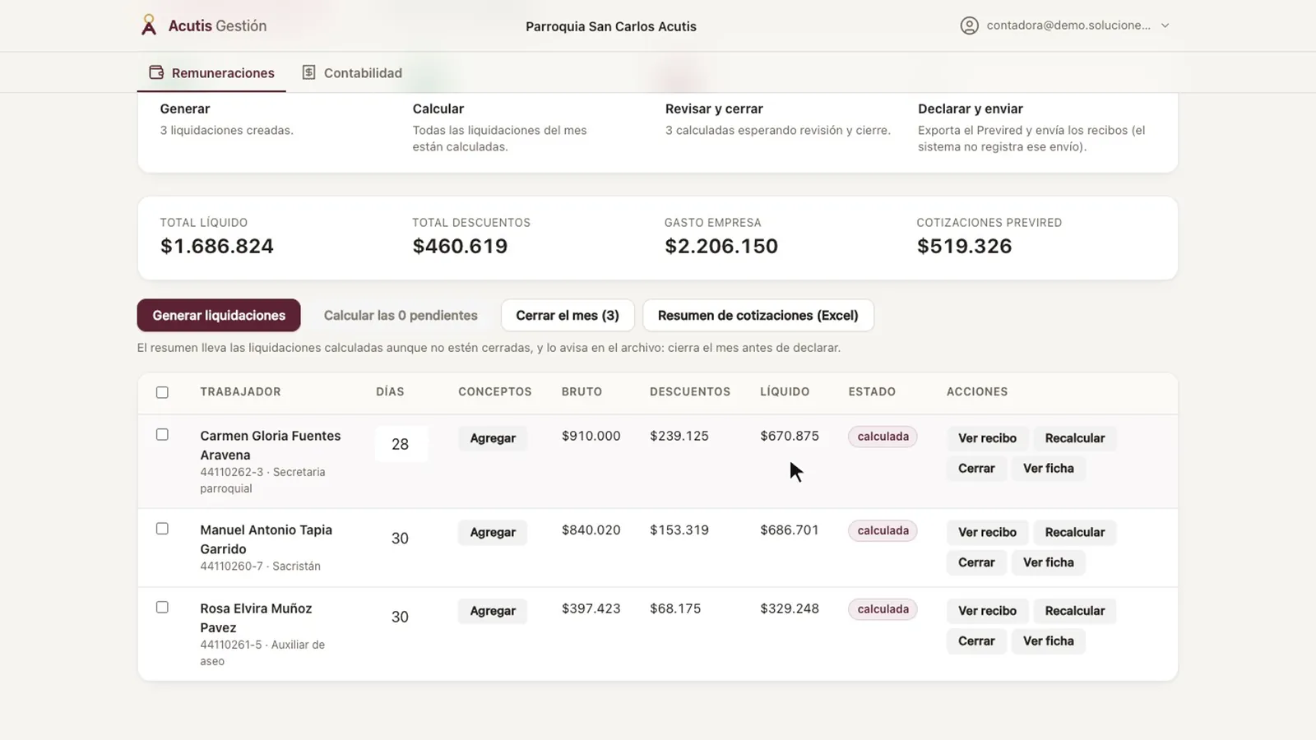
Task: Check the box for Rosa Elvira Muñoz Pavez
Action: click(162, 607)
